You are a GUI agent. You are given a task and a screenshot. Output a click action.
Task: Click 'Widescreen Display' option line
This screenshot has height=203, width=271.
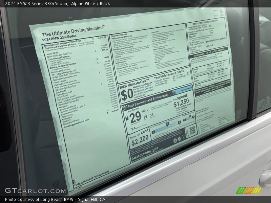(x=67, y=108)
